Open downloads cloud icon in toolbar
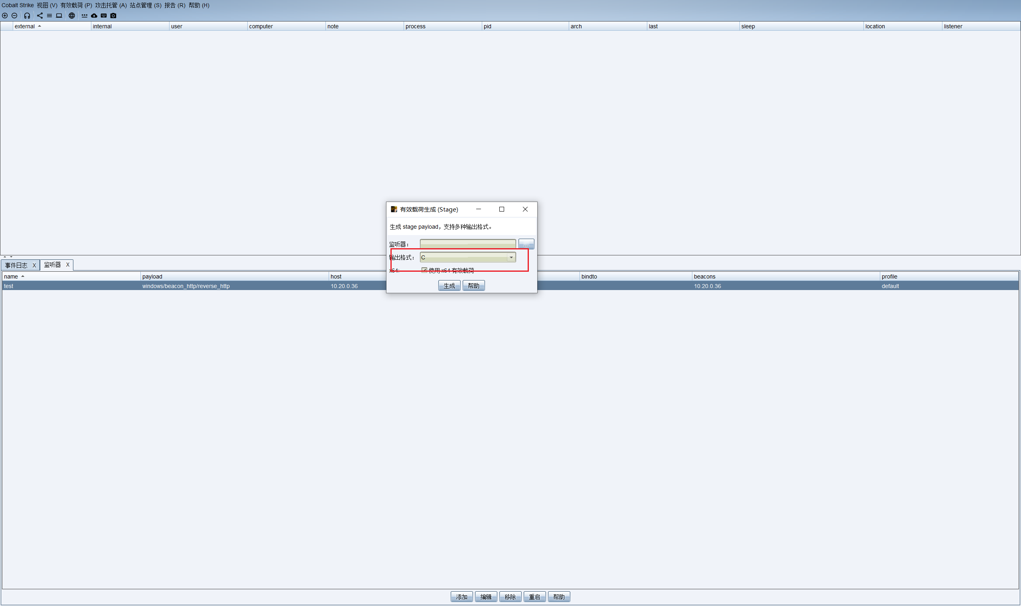Image resolution: width=1021 pixels, height=606 pixels. click(x=94, y=16)
